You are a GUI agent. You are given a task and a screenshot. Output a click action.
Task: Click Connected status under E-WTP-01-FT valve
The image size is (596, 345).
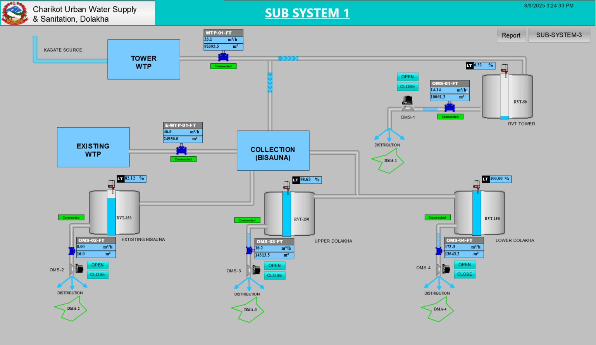183,159
